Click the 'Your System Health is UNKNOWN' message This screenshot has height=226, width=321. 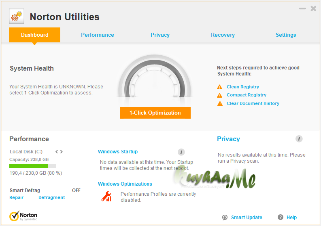pos(56,90)
